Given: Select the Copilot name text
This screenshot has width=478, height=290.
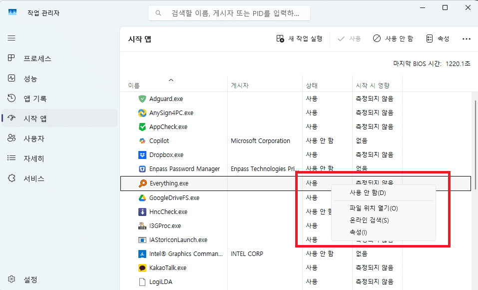Looking at the screenshot, I should 159,141.
